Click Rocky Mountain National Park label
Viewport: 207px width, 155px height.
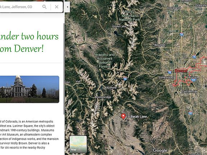(129, 16)
